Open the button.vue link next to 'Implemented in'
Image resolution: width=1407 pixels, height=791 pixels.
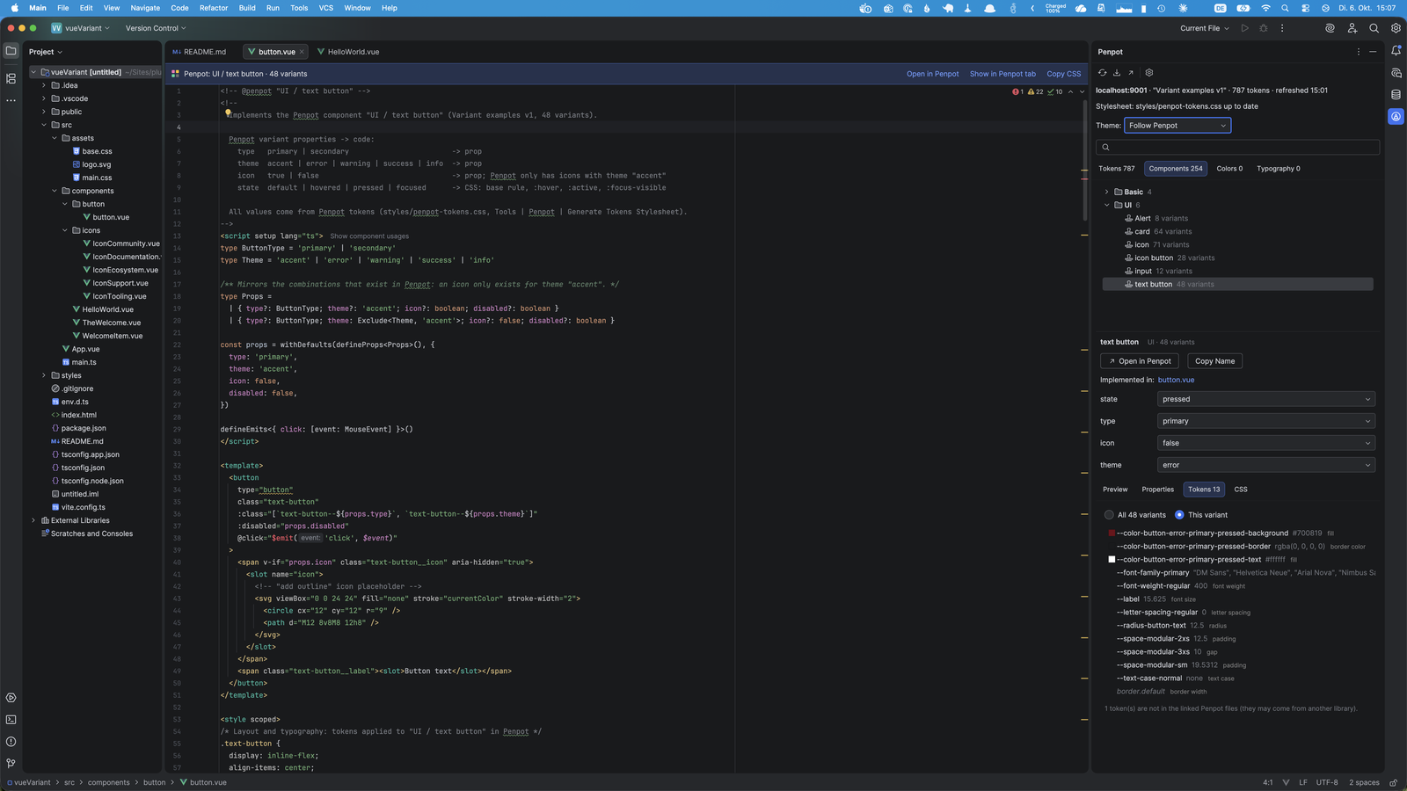click(1176, 380)
